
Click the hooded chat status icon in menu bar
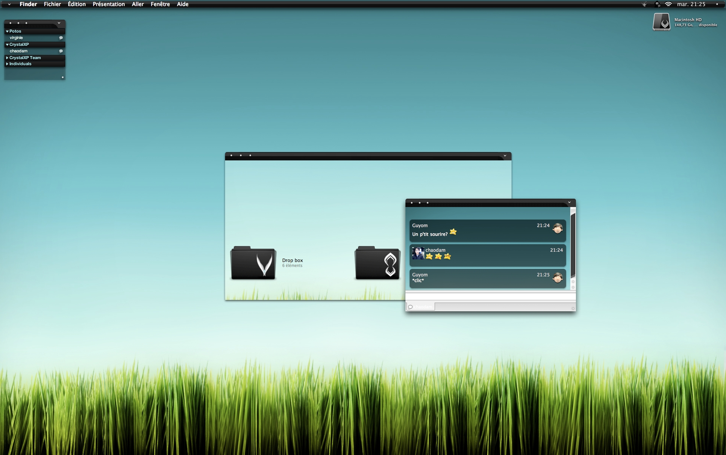pyautogui.click(x=657, y=5)
